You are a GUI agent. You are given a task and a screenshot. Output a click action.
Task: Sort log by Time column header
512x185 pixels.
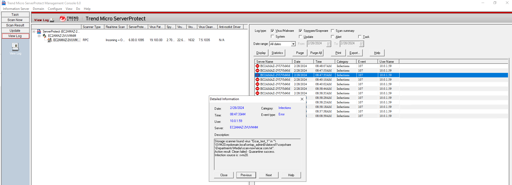coord(324,62)
